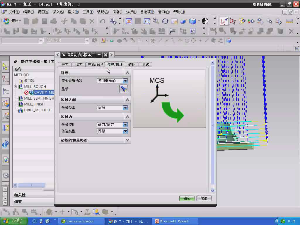Click the Cut scissors toolbar icon
The width and height of the screenshot is (300, 225).
click(x=64, y=21)
